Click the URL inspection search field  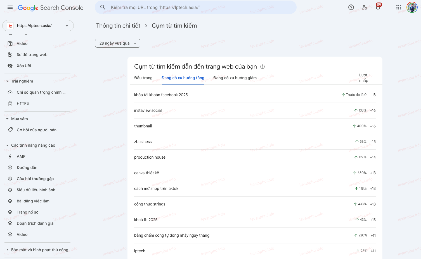click(196, 7)
